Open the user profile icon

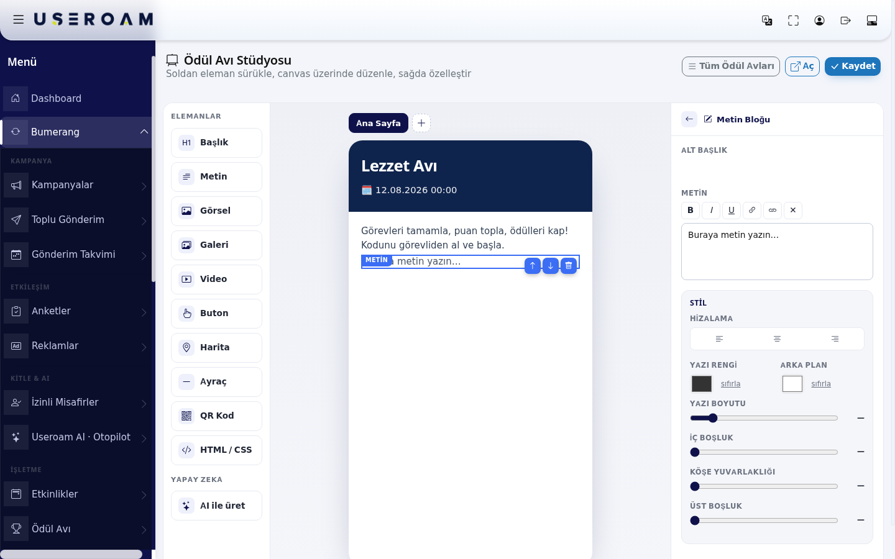point(819,20)
